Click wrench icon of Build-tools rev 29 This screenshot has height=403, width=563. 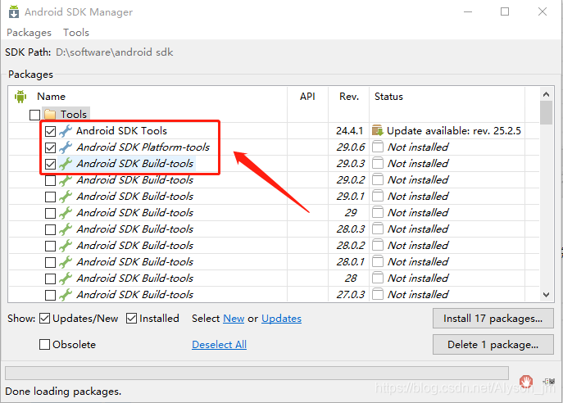(66, 213)
